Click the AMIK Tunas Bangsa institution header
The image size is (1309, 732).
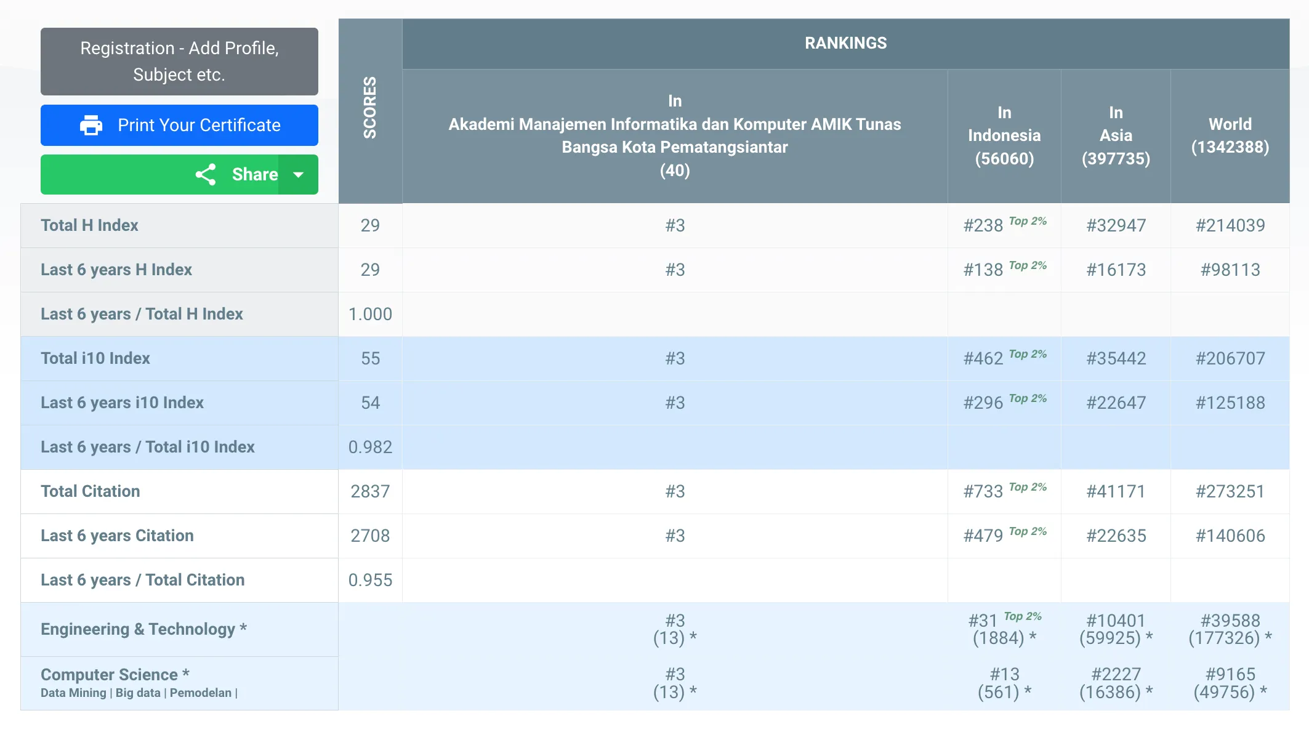click(674, 135)
